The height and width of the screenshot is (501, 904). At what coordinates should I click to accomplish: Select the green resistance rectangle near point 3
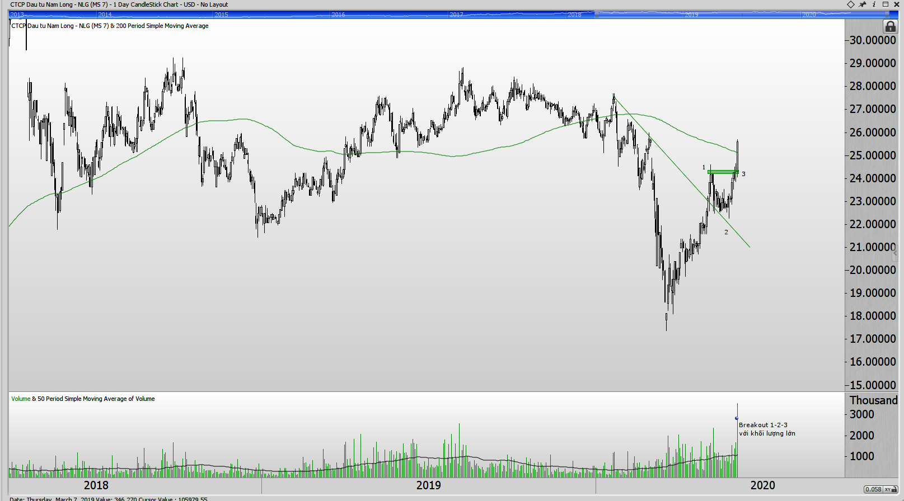click(x=723, y=172)
